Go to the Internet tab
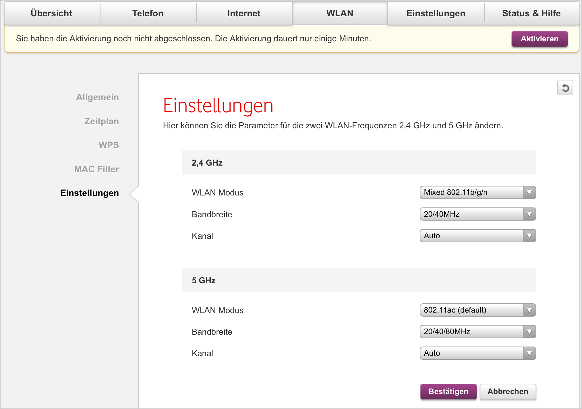 coord(244,13)
